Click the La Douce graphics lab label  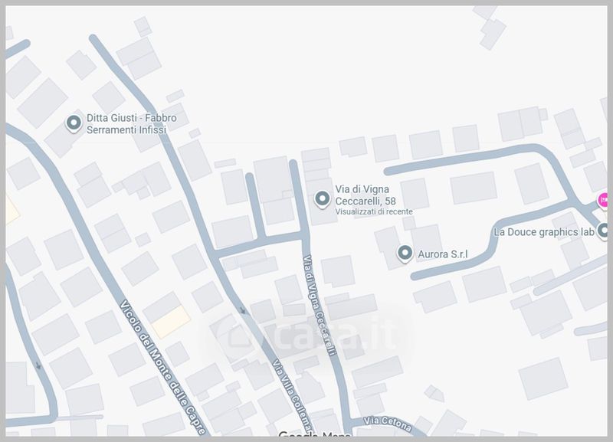[544, 232]
